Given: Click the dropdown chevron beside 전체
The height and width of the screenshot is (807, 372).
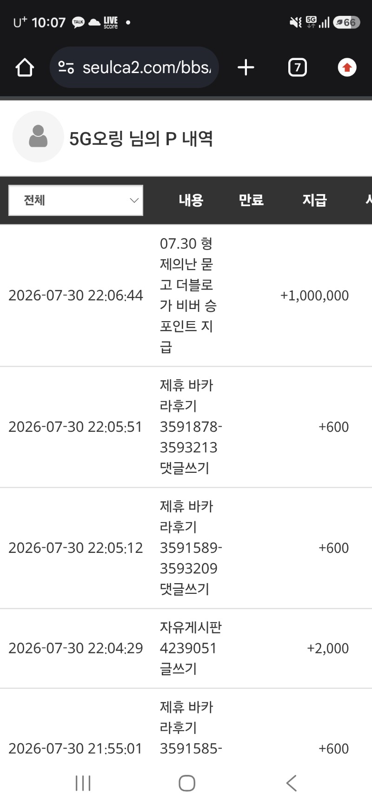Looking at the screenshot, I should 134,201.
